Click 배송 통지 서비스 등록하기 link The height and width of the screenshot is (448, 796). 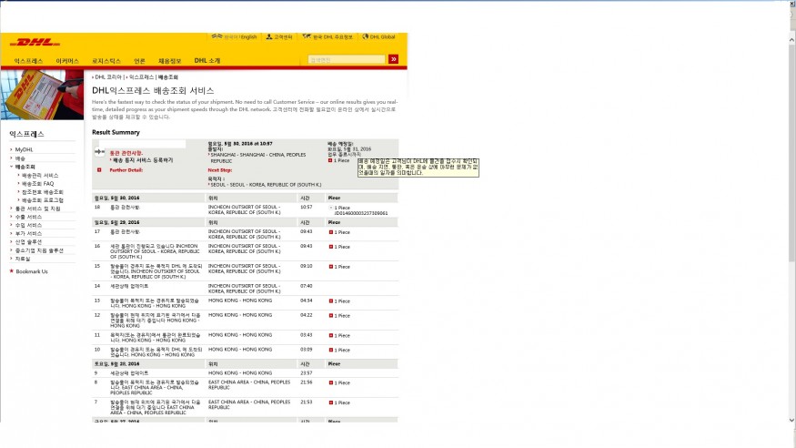[143, 160]
